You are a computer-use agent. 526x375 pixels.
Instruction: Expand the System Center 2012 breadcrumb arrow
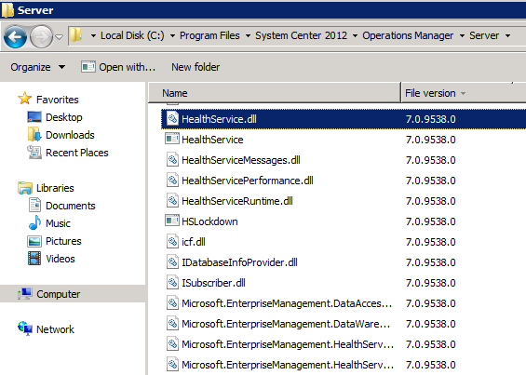[355, 35]
